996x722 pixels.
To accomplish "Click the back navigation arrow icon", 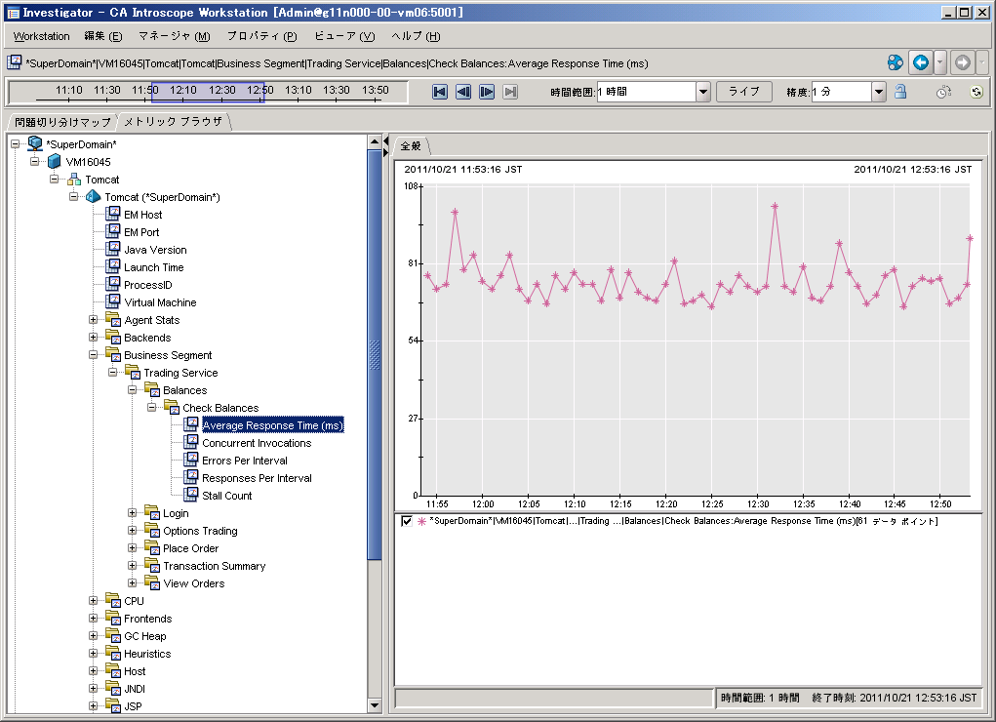I will [x=920, y=62].
